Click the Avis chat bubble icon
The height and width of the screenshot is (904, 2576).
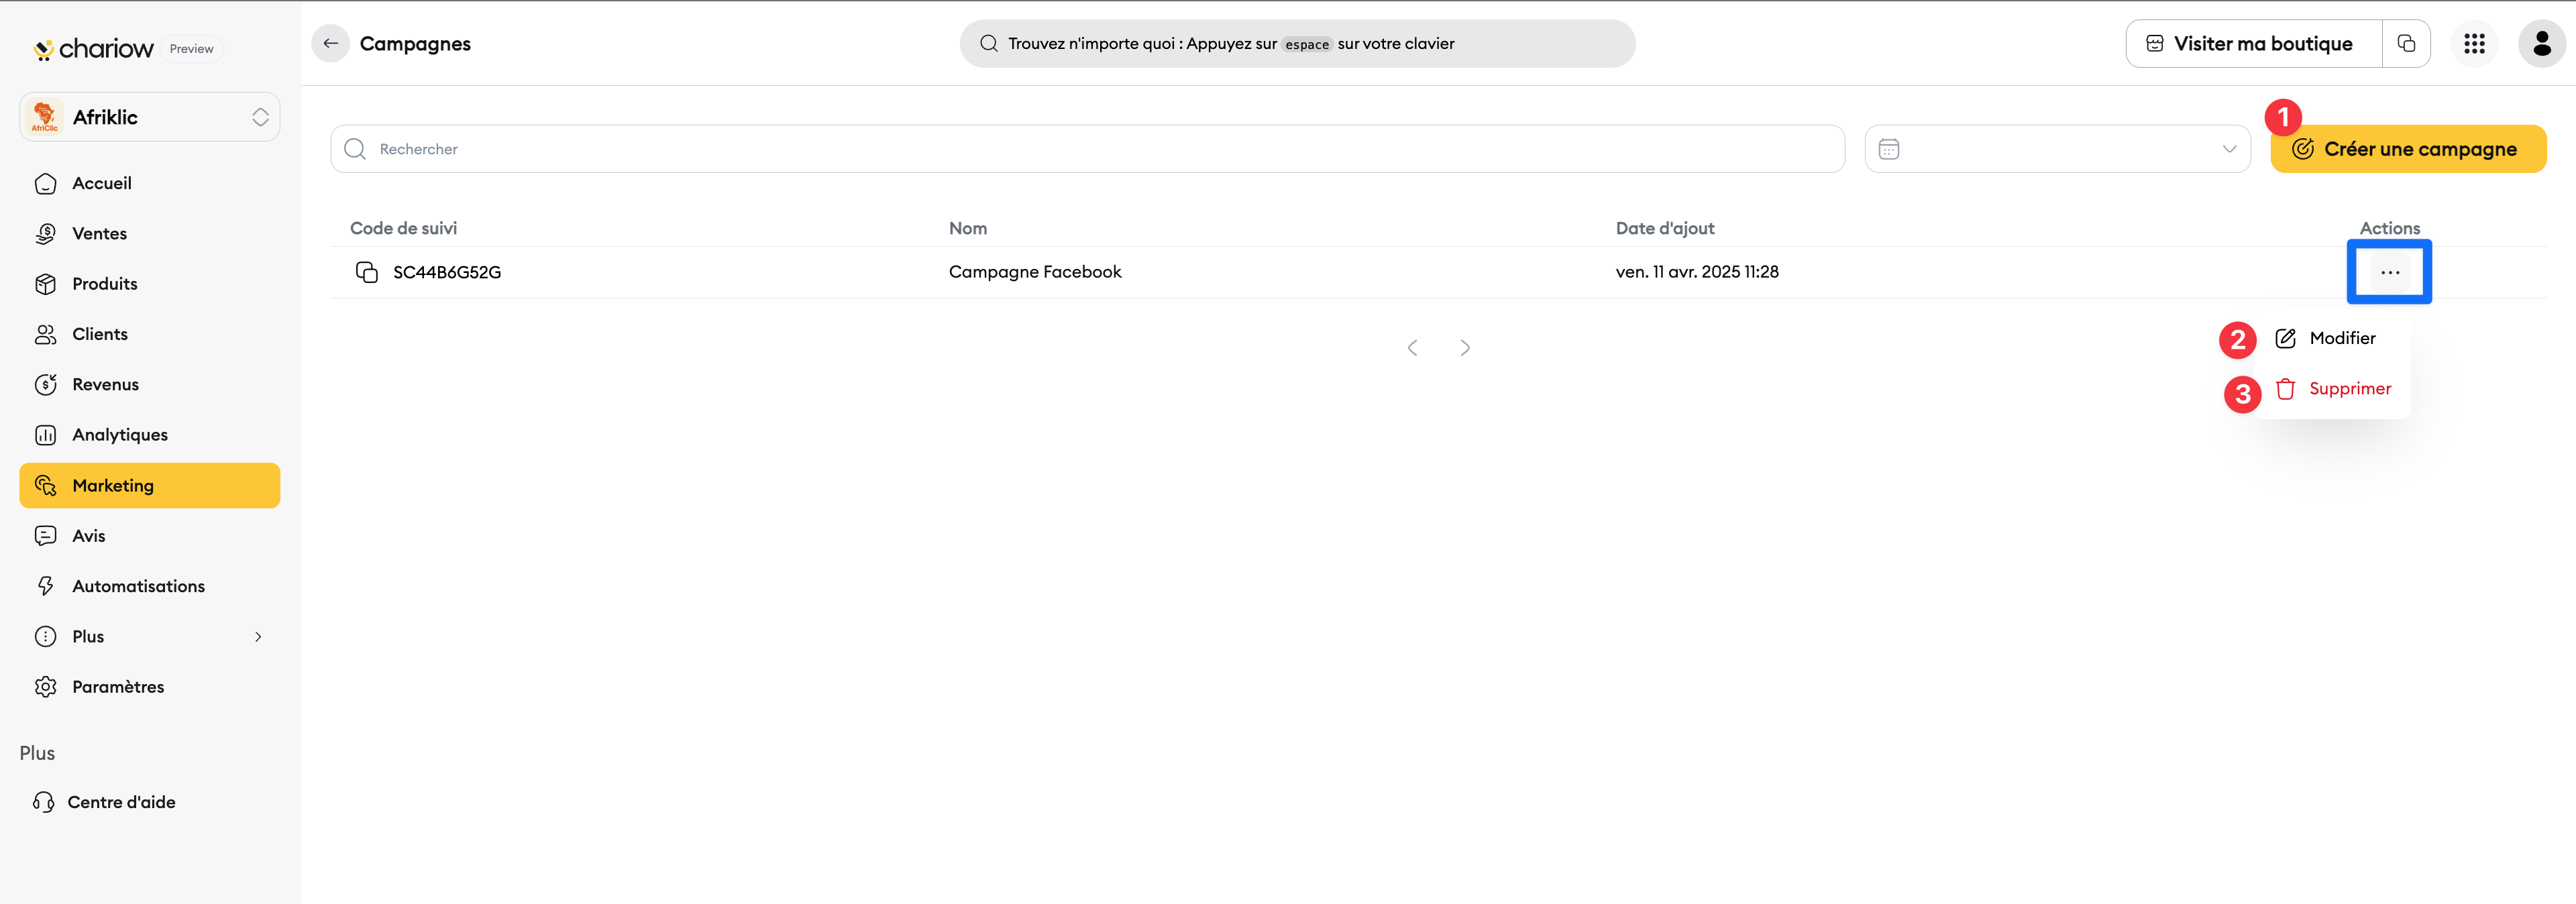tap(46, 536)
